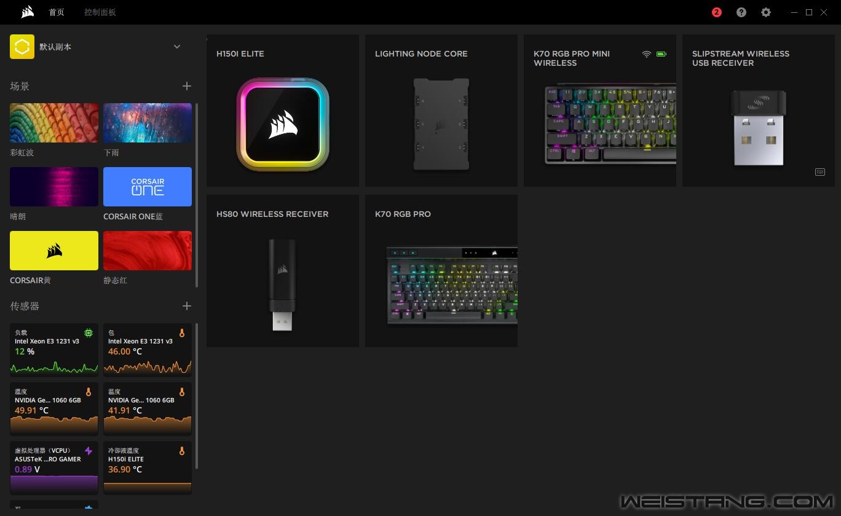
Task: Click the 49.91 °C NVIDIA temperature value
Action: click(x=31, y=410)
